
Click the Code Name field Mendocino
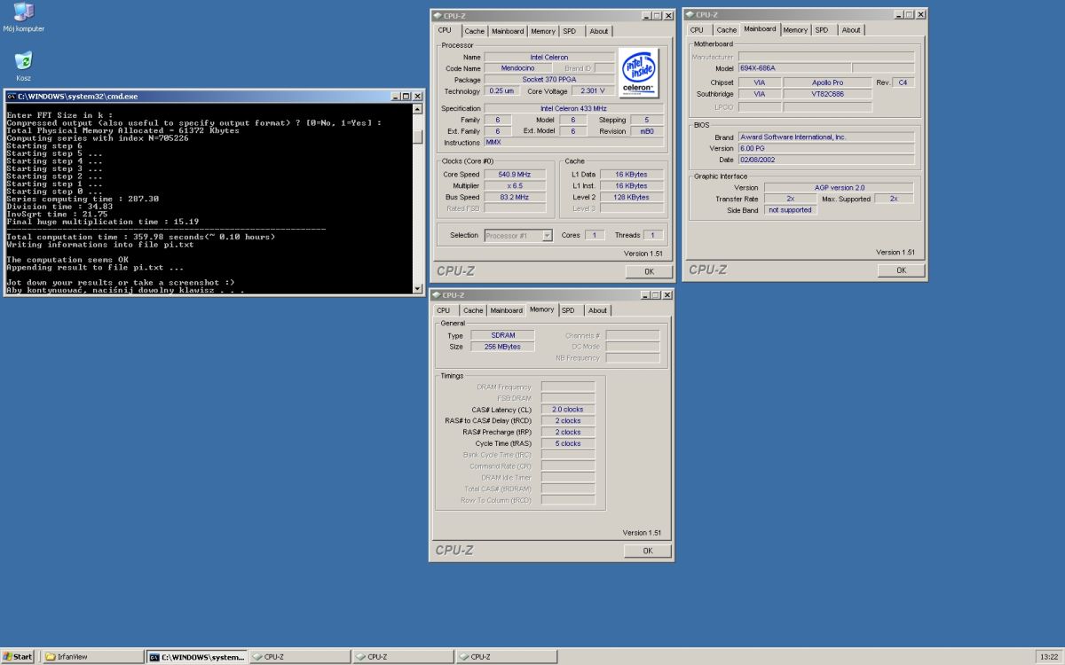pyautogui.click(x=517, y=68)
